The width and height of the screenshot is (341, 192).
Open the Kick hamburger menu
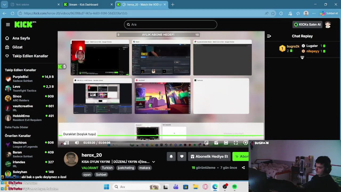coord(8,25)
